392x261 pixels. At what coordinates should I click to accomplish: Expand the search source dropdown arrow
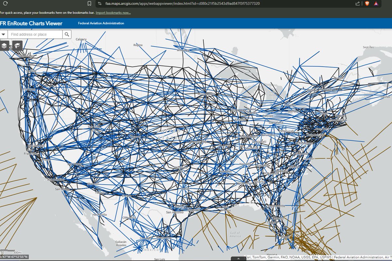click(4, 34)
